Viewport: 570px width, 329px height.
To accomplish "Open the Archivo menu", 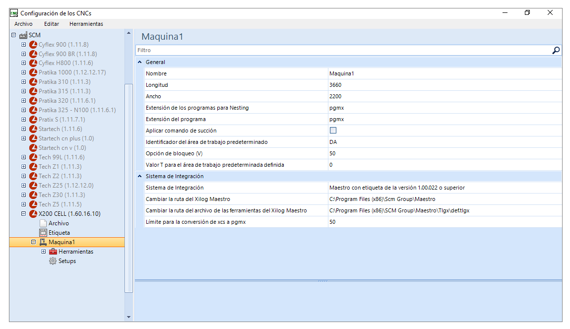I will pos(23,24).
